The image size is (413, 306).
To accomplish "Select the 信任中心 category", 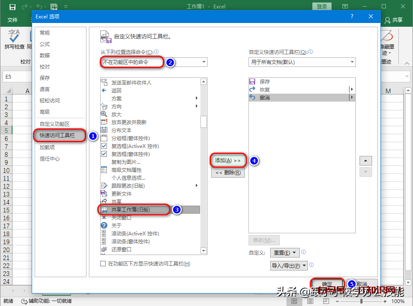I will tap(50, 159).
